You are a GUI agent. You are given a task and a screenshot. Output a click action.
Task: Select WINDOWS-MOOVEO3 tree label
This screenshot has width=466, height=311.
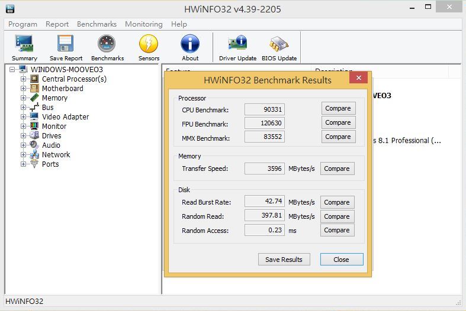pos(67,69)
